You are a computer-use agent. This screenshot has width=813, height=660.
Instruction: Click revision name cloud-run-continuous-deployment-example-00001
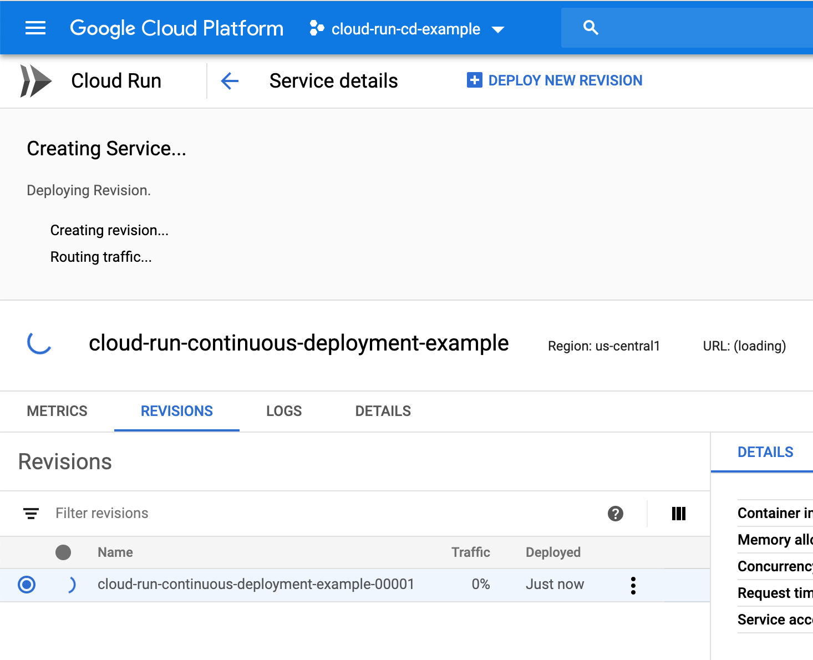pyautogui.click(x=256, y=585)
